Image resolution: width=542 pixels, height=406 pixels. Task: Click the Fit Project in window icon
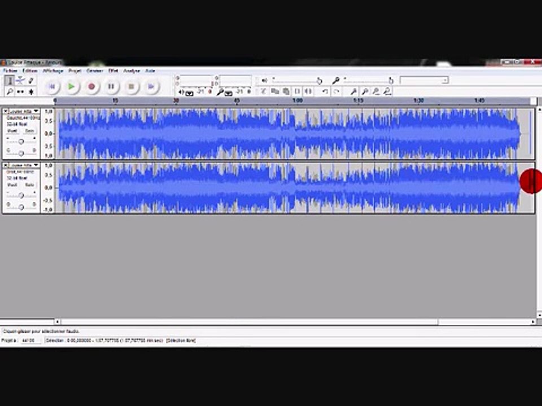[387, 91]
